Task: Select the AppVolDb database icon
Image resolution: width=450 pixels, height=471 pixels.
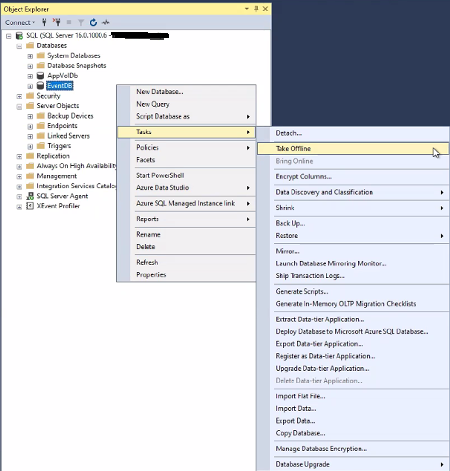Action: pyautogui.click(x=41, y=76)
